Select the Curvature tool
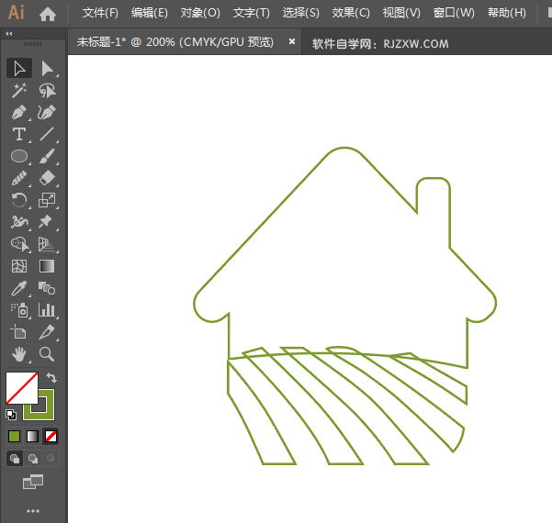 coord(47,113)
